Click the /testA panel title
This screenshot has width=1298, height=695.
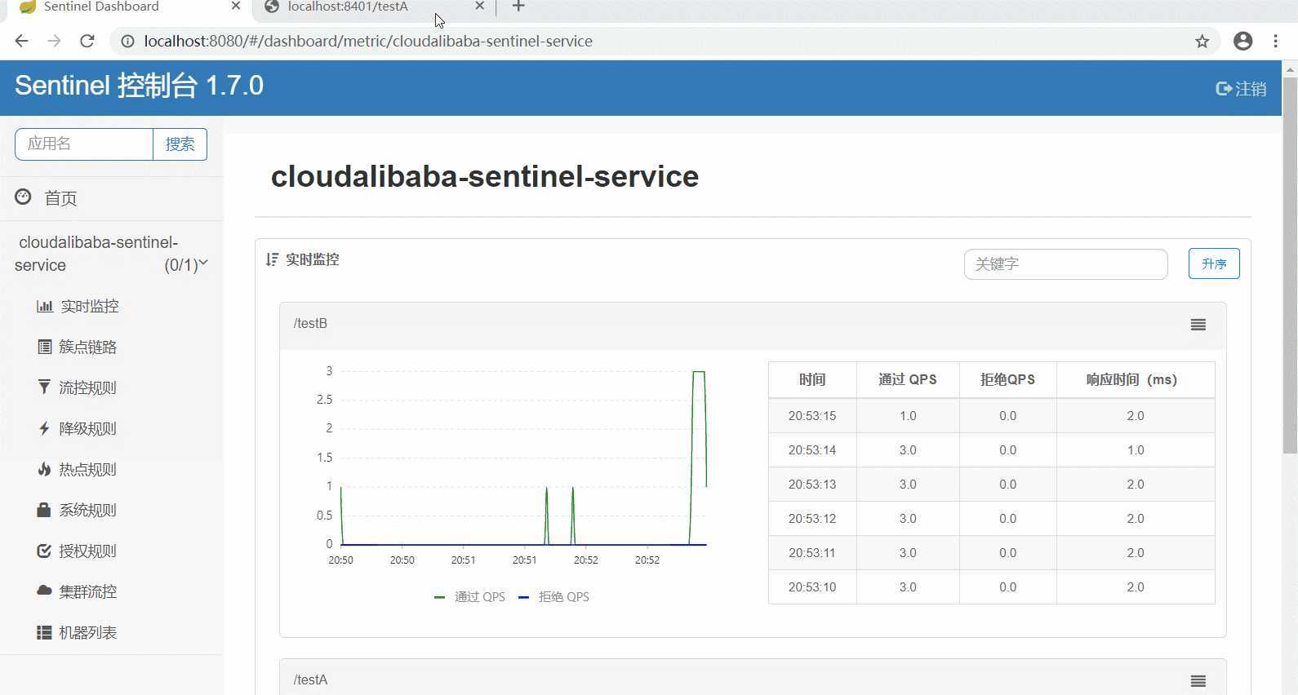pos(310,680)
